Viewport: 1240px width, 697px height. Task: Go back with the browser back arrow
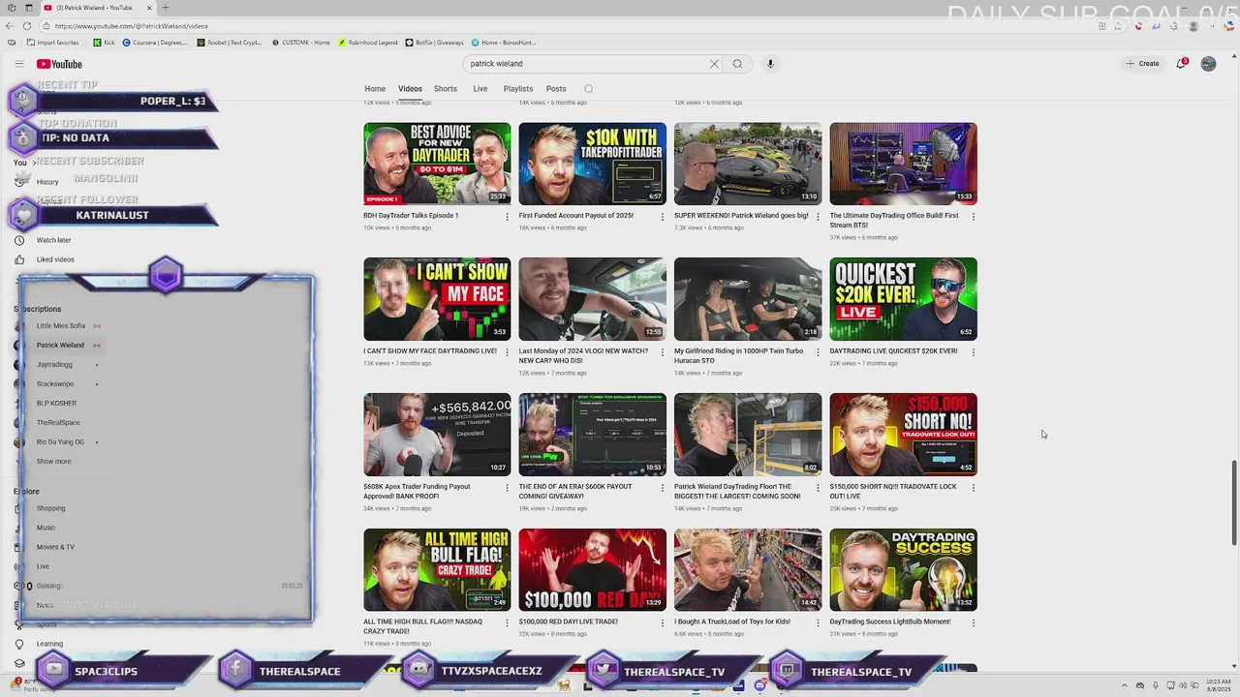[11, 26]
